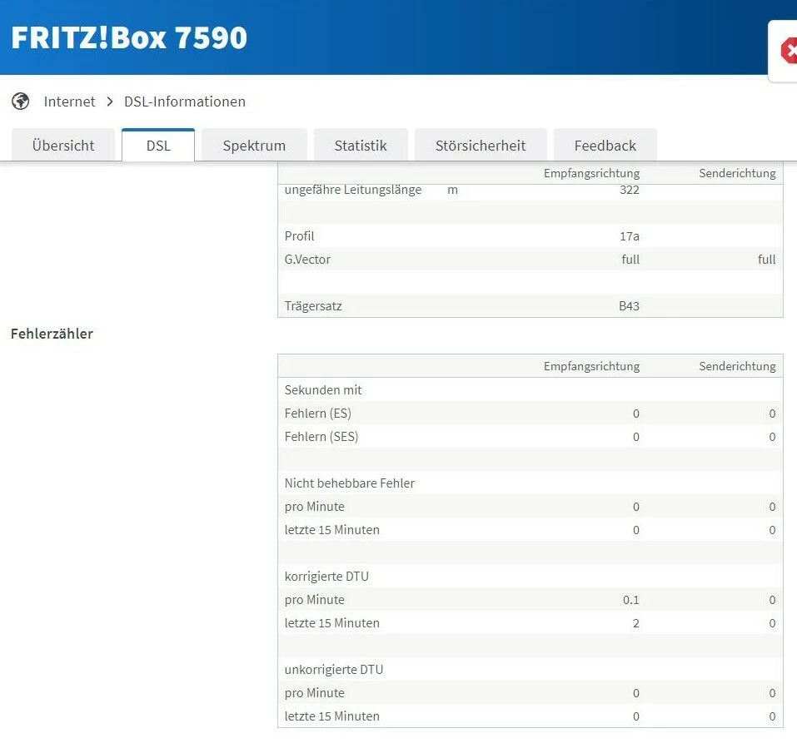This screenshot has width=797, height=743.
Task: Click Senderichtung header in the Fehlerzähler table
Action: tap(738, 366)
